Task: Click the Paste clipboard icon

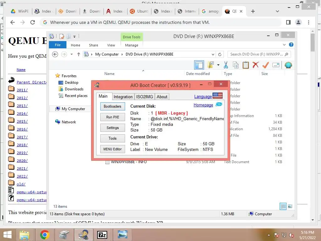Action: click(246, 65)
